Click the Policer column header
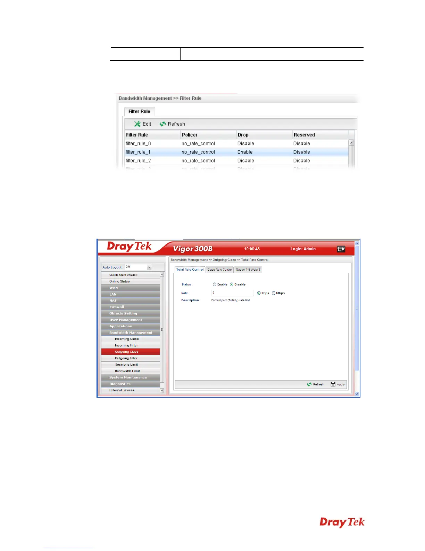The height and width of the screenshot is (551, 425). coord(209,135)
